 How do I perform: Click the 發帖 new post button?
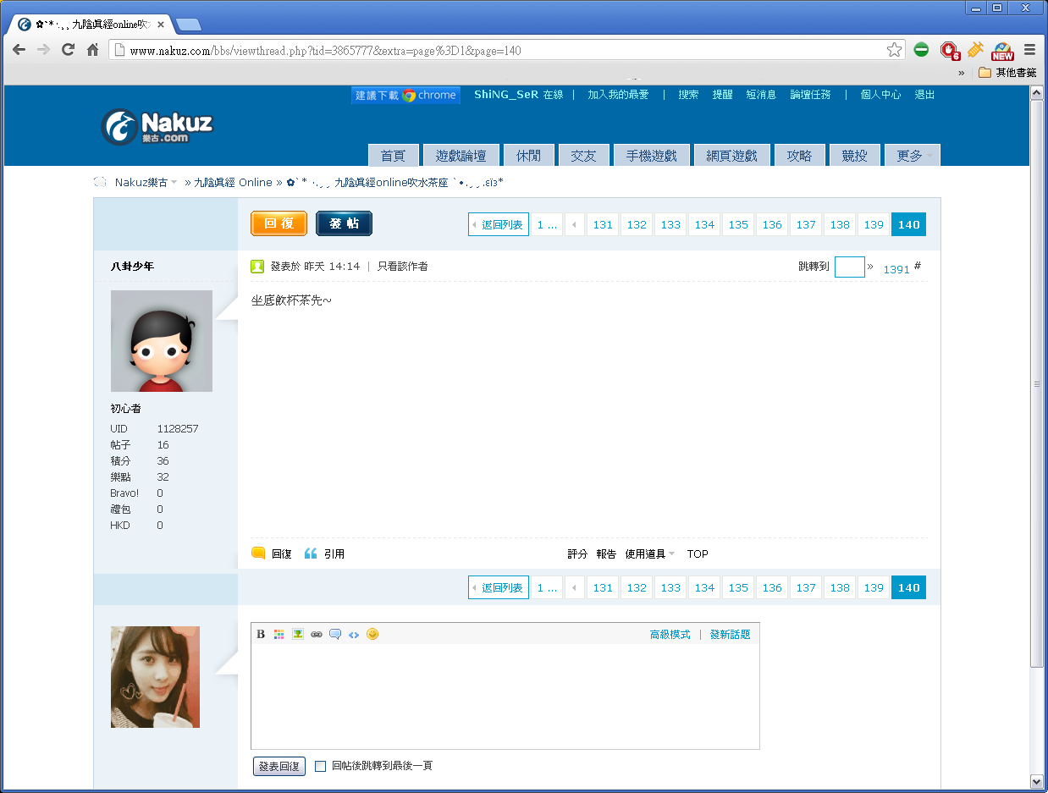click(x=344, y=223)
